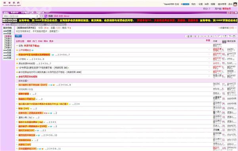Click the online status badge beside username
Screen dimensions: 238x151
coord(186,4)
